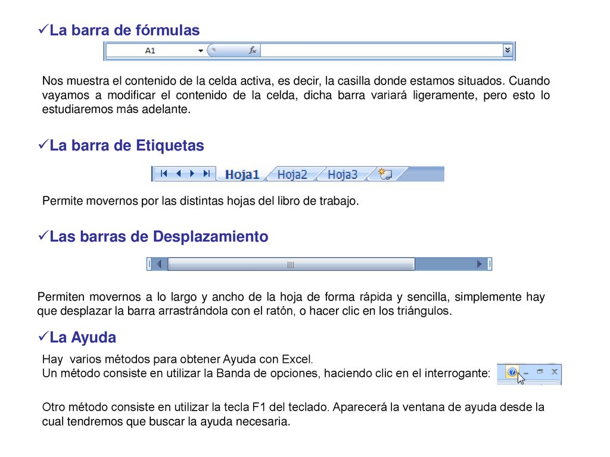Click text 'Permite movernos por las distintas hojas'

coord(148,201)
